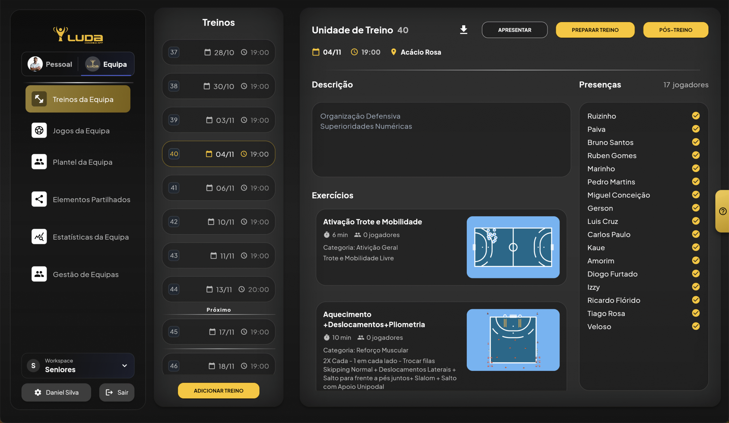Screen dimensions: 729x423
Task: Open Estatísticas da Equipa chart icon
Action: coord(39,237)
